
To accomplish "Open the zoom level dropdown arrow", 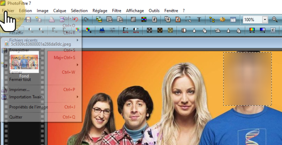I will (x=265, y=19).
